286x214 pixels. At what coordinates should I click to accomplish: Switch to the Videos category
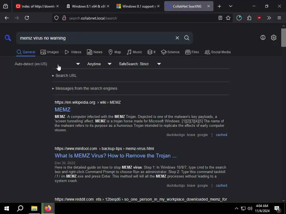pos(73,52)
